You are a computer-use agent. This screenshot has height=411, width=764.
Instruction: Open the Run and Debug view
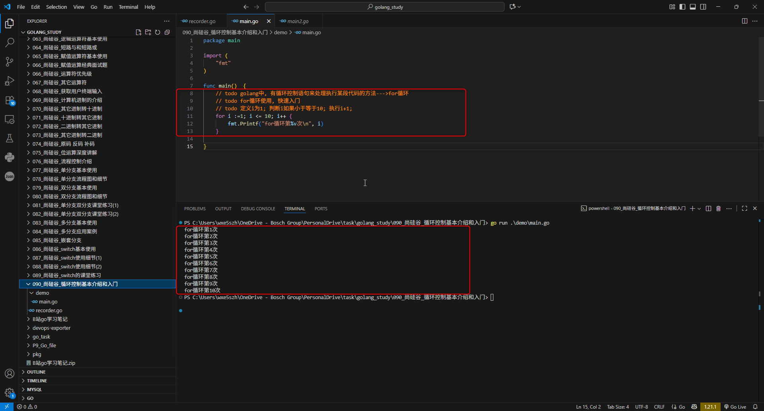pyautogui.click(x=10, y=81)
